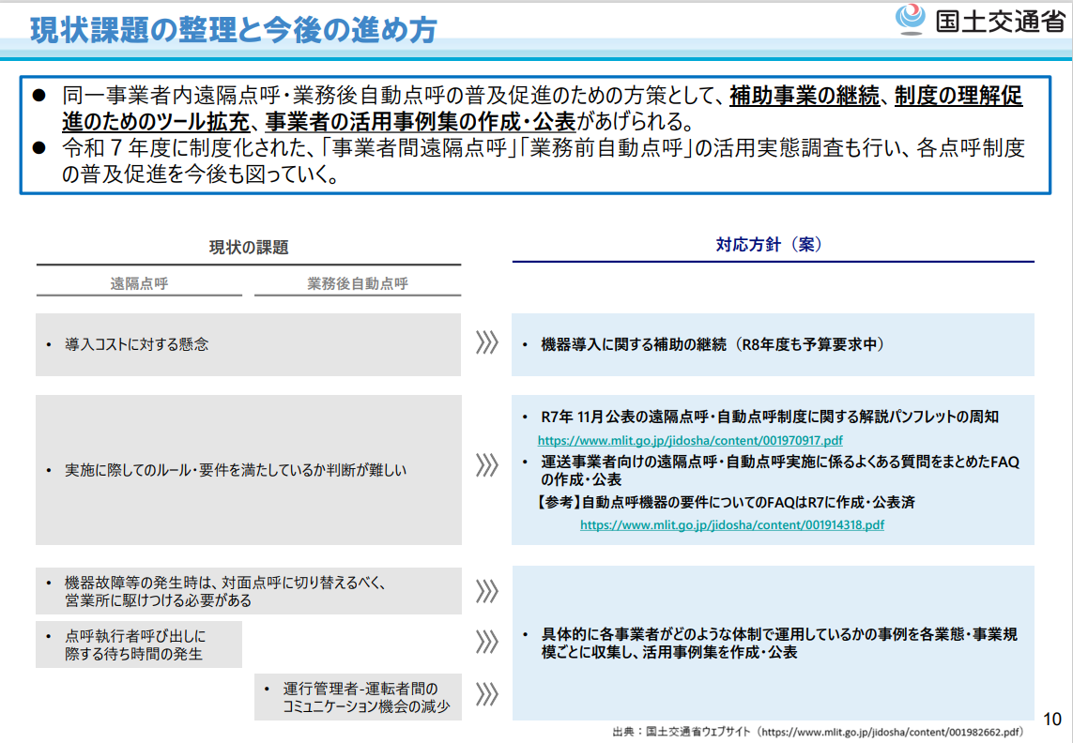Click the triple chevron next to 機器故障等 row

tap(486, 591)
